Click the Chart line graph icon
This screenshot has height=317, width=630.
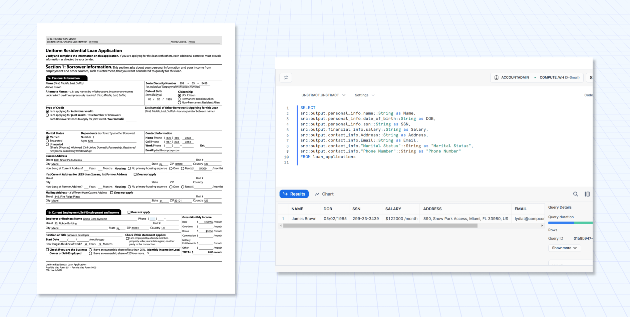click(x=317, y=194)
